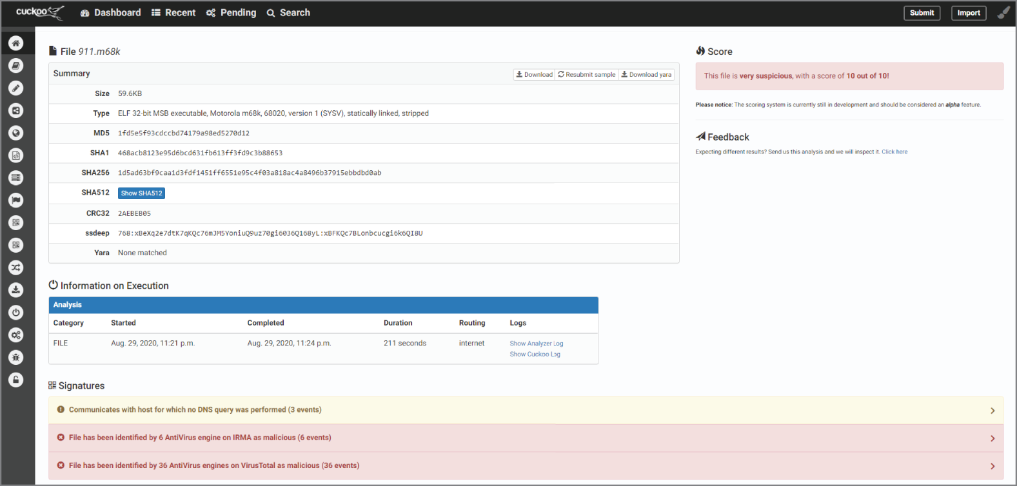Screen dimensions: 1017x486
Task: Click the score alert 10 out of 10
Action: pyautogui.click(x=849, y=76)
